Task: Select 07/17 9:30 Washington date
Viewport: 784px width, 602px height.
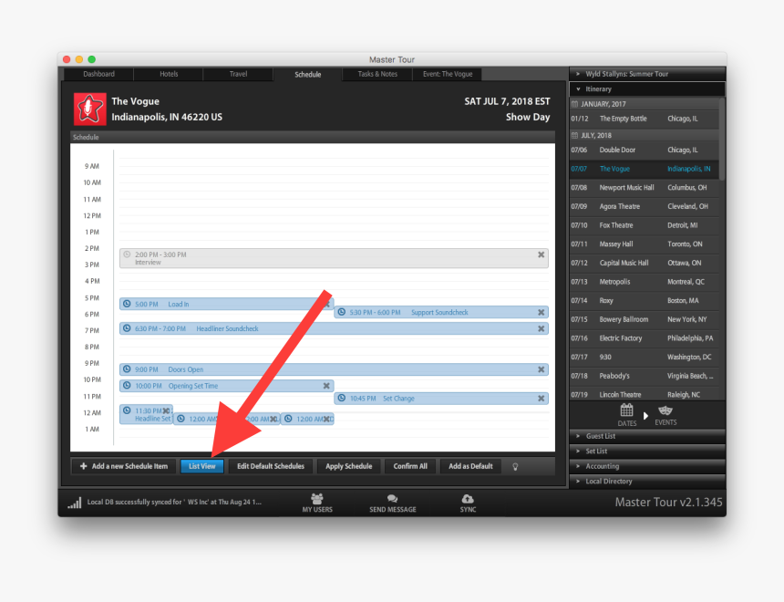Action: pos(644,358)
